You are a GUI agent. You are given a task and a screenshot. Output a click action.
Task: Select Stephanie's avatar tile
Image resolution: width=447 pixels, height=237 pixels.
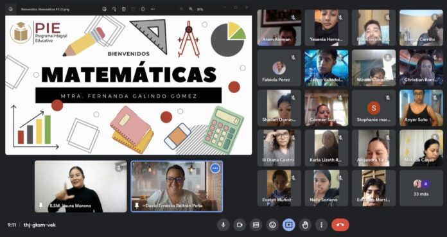(x=373, y=108)
